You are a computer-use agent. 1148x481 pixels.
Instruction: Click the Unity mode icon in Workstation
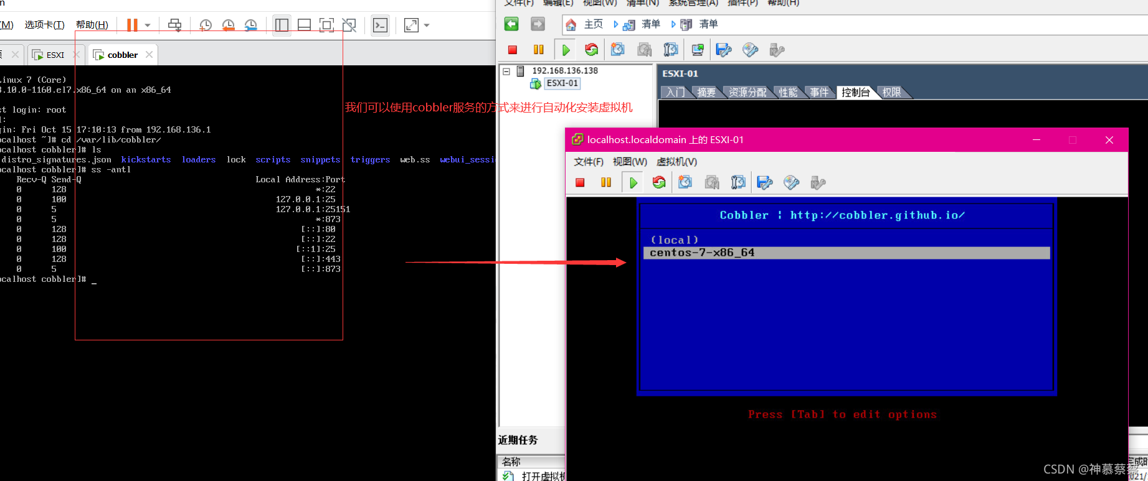349,25
